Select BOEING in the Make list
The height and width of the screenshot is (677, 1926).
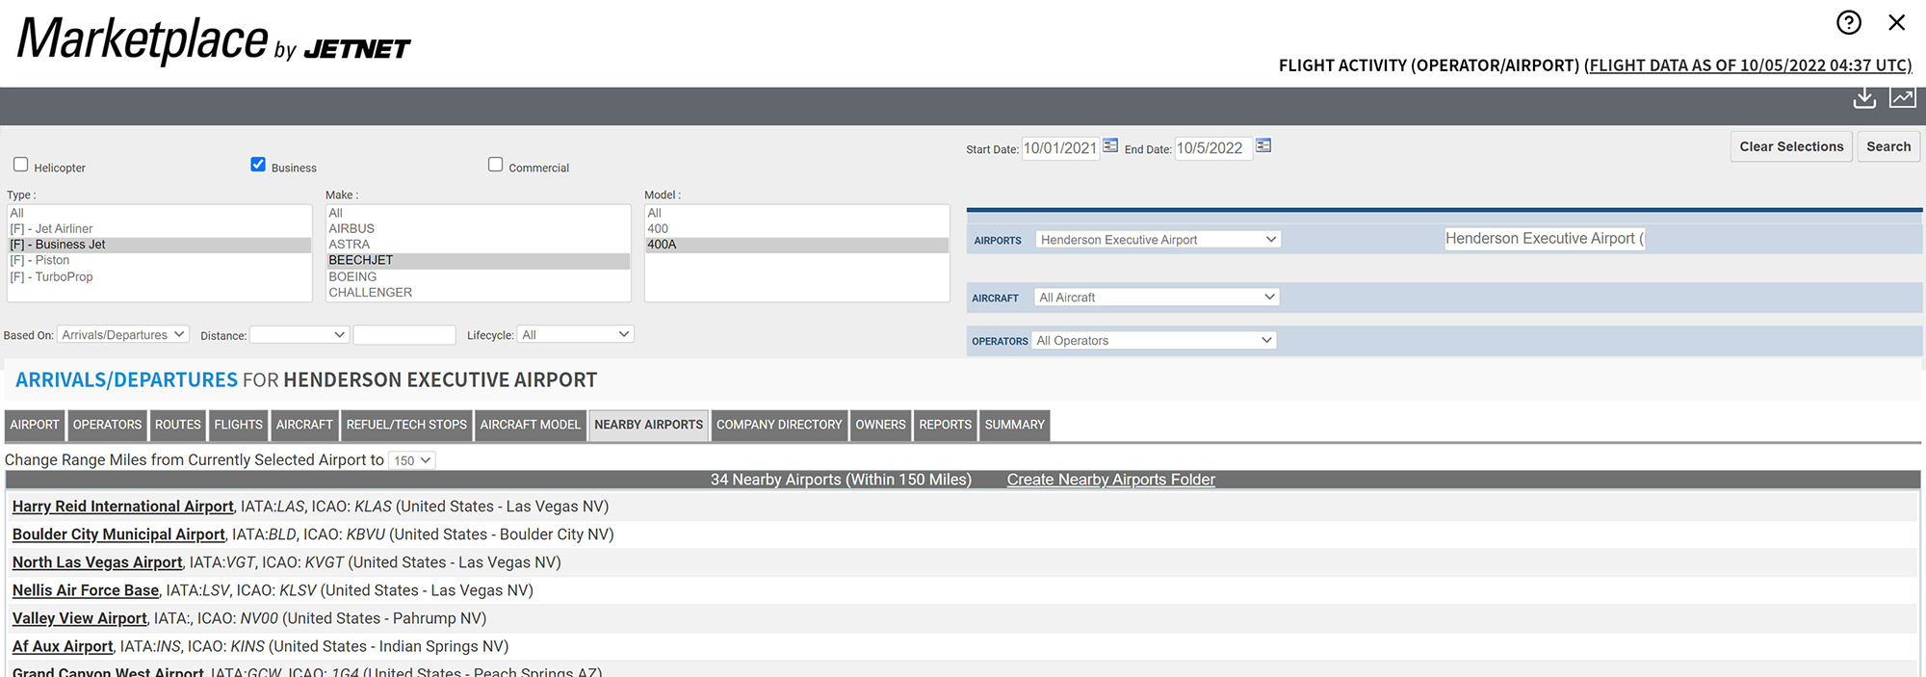[x=478, y=276]
